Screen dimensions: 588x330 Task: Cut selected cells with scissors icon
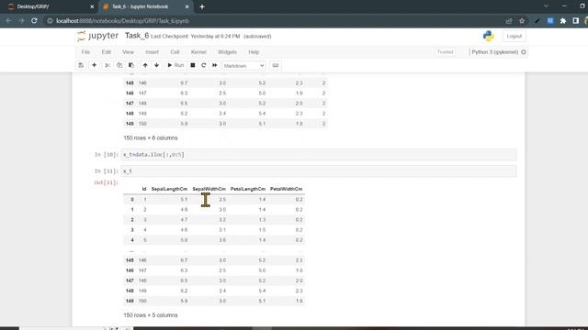click(107, 65)
